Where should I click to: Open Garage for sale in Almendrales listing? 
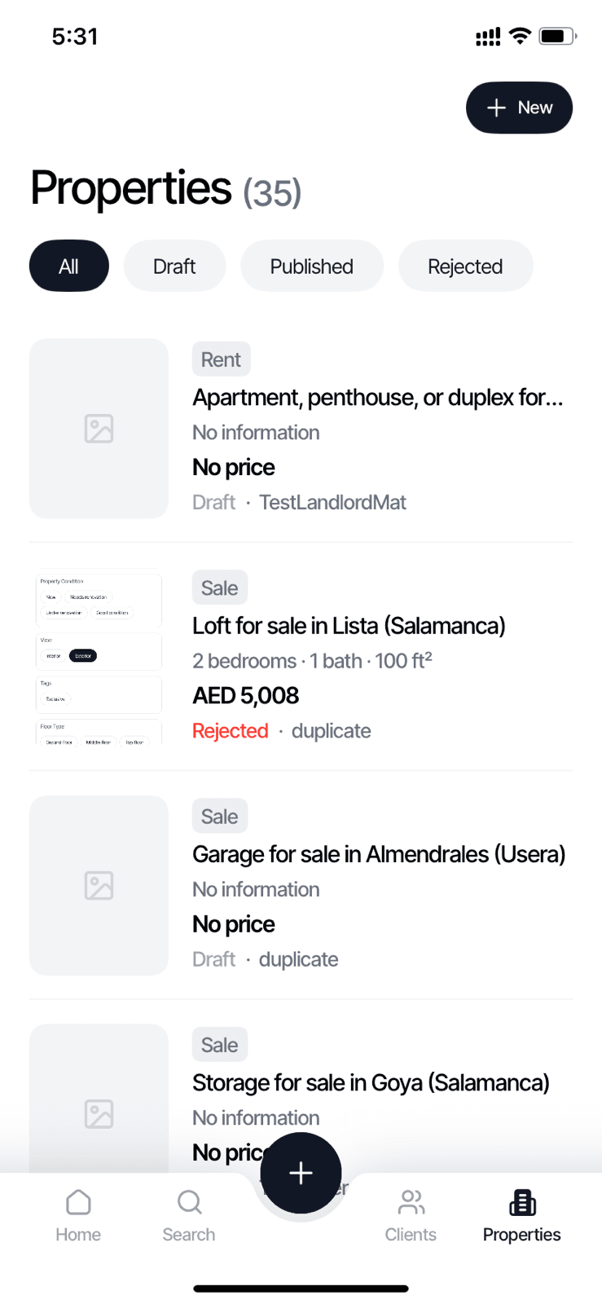379,854
